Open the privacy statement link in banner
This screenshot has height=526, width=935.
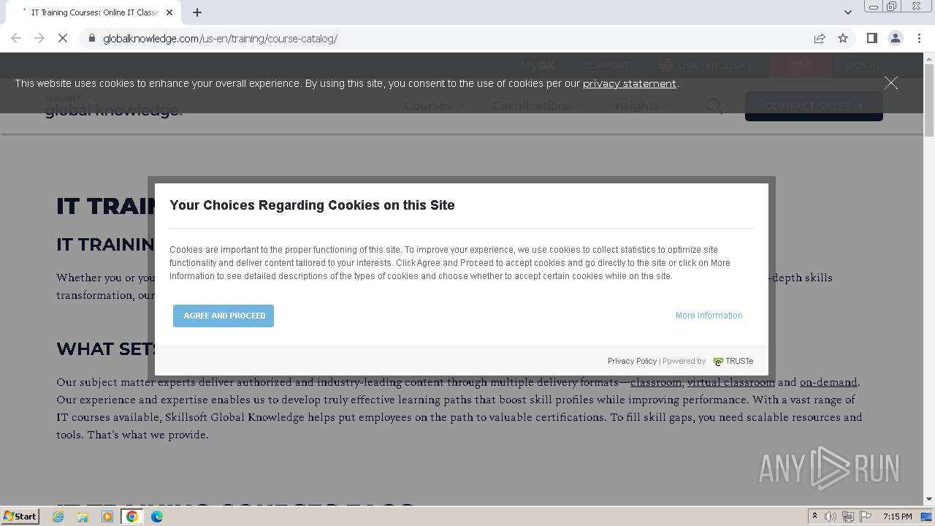coord(629,83)
